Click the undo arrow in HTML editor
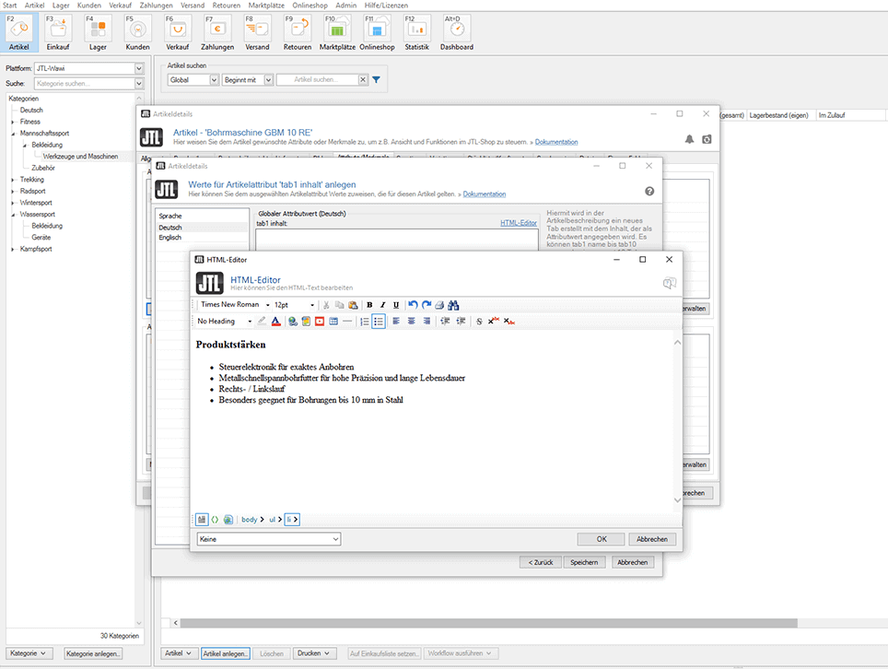The image size is (888, 669). pos(413,305)
